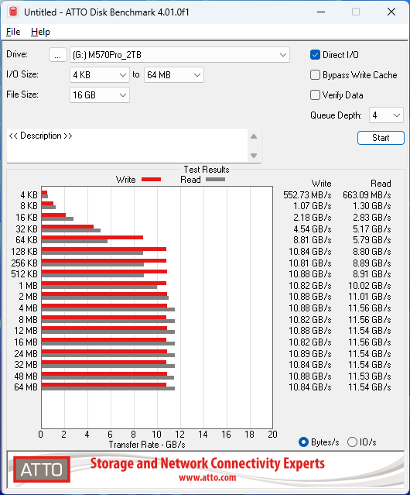Click the Storage and Network Connectivity Experts banner text

click(207, 463)
